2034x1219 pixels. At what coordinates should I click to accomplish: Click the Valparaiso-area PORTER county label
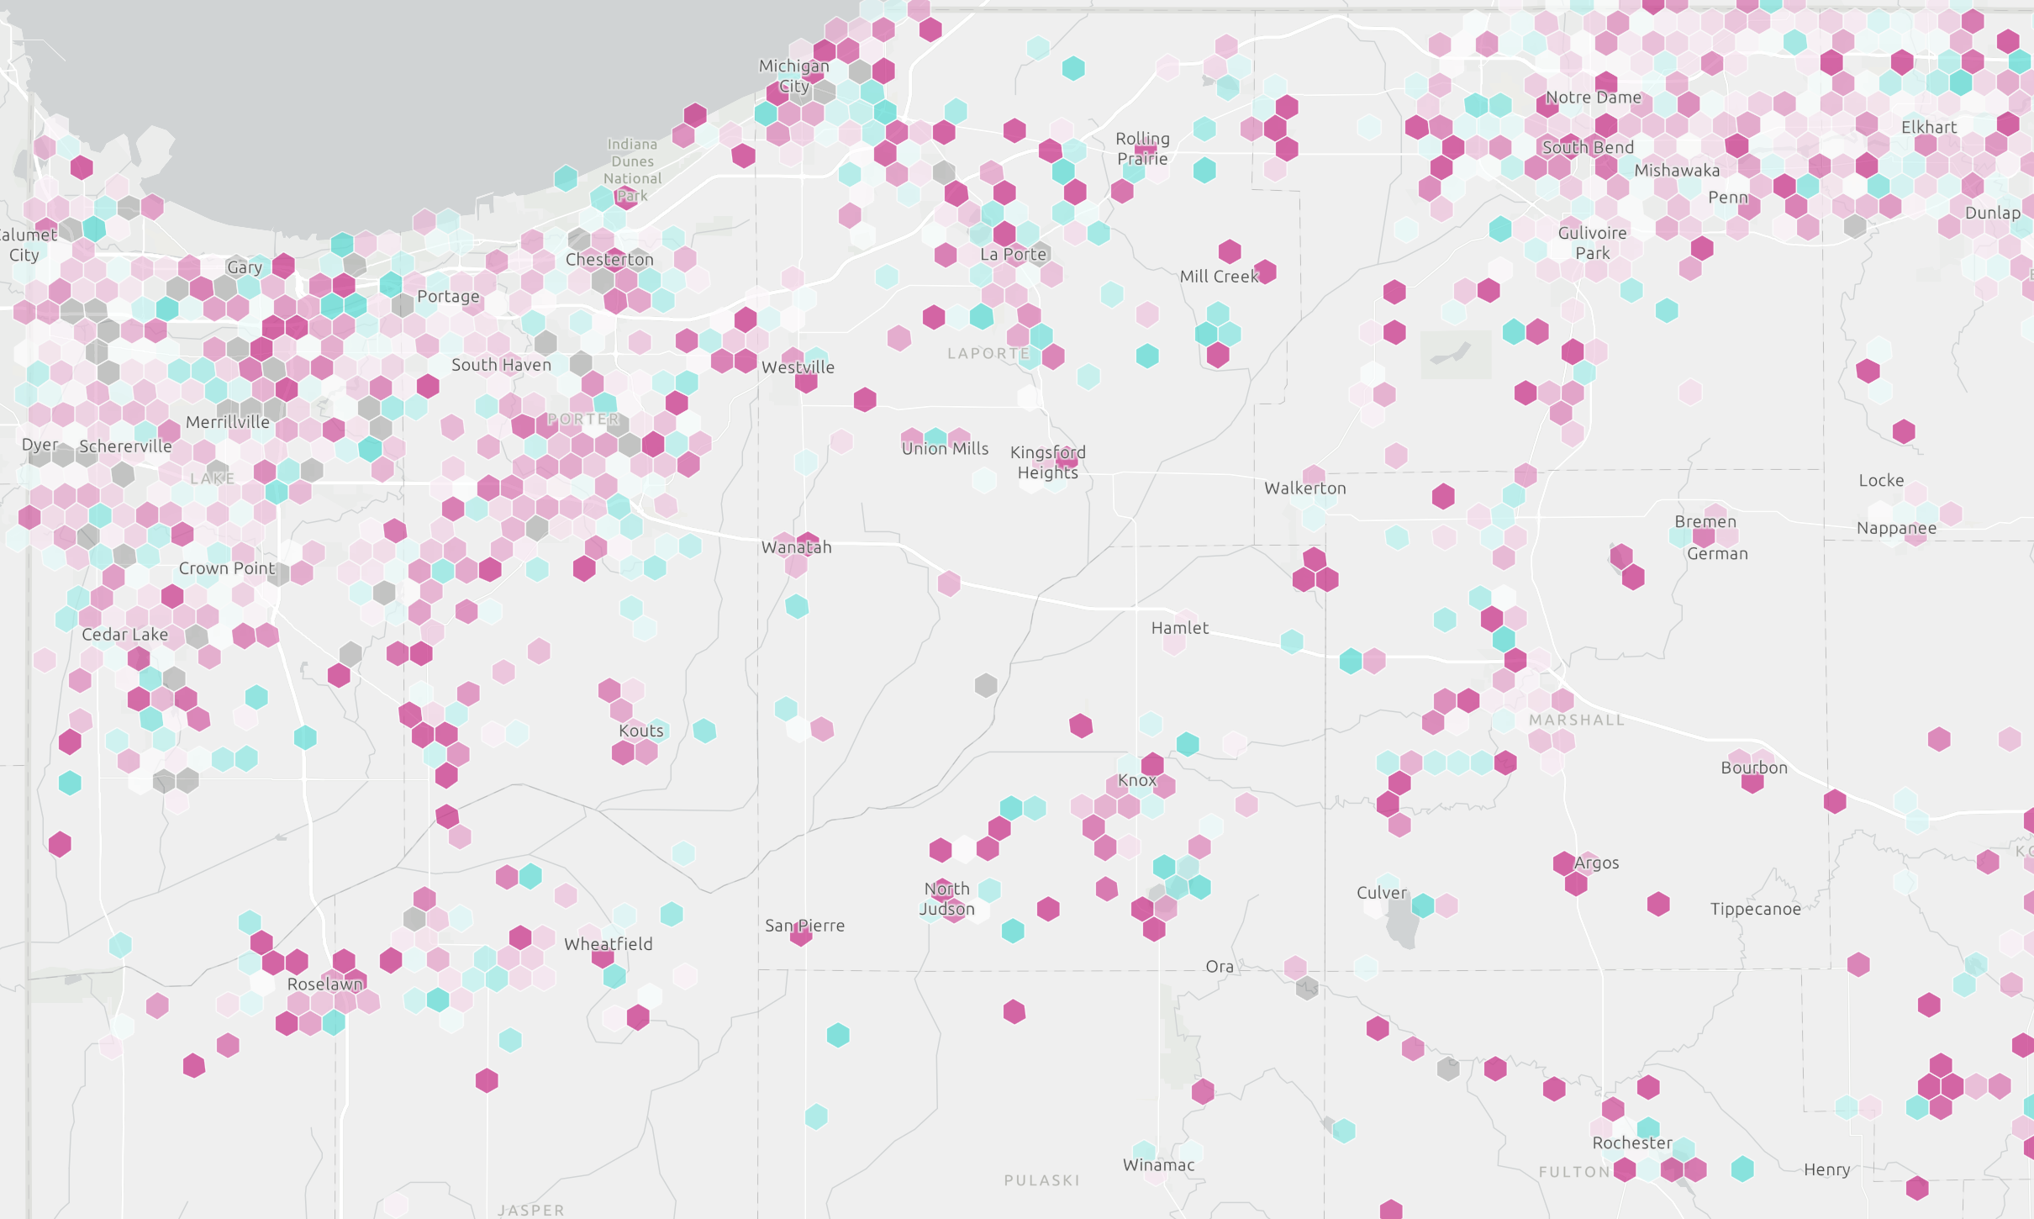[x=583, y=419]
